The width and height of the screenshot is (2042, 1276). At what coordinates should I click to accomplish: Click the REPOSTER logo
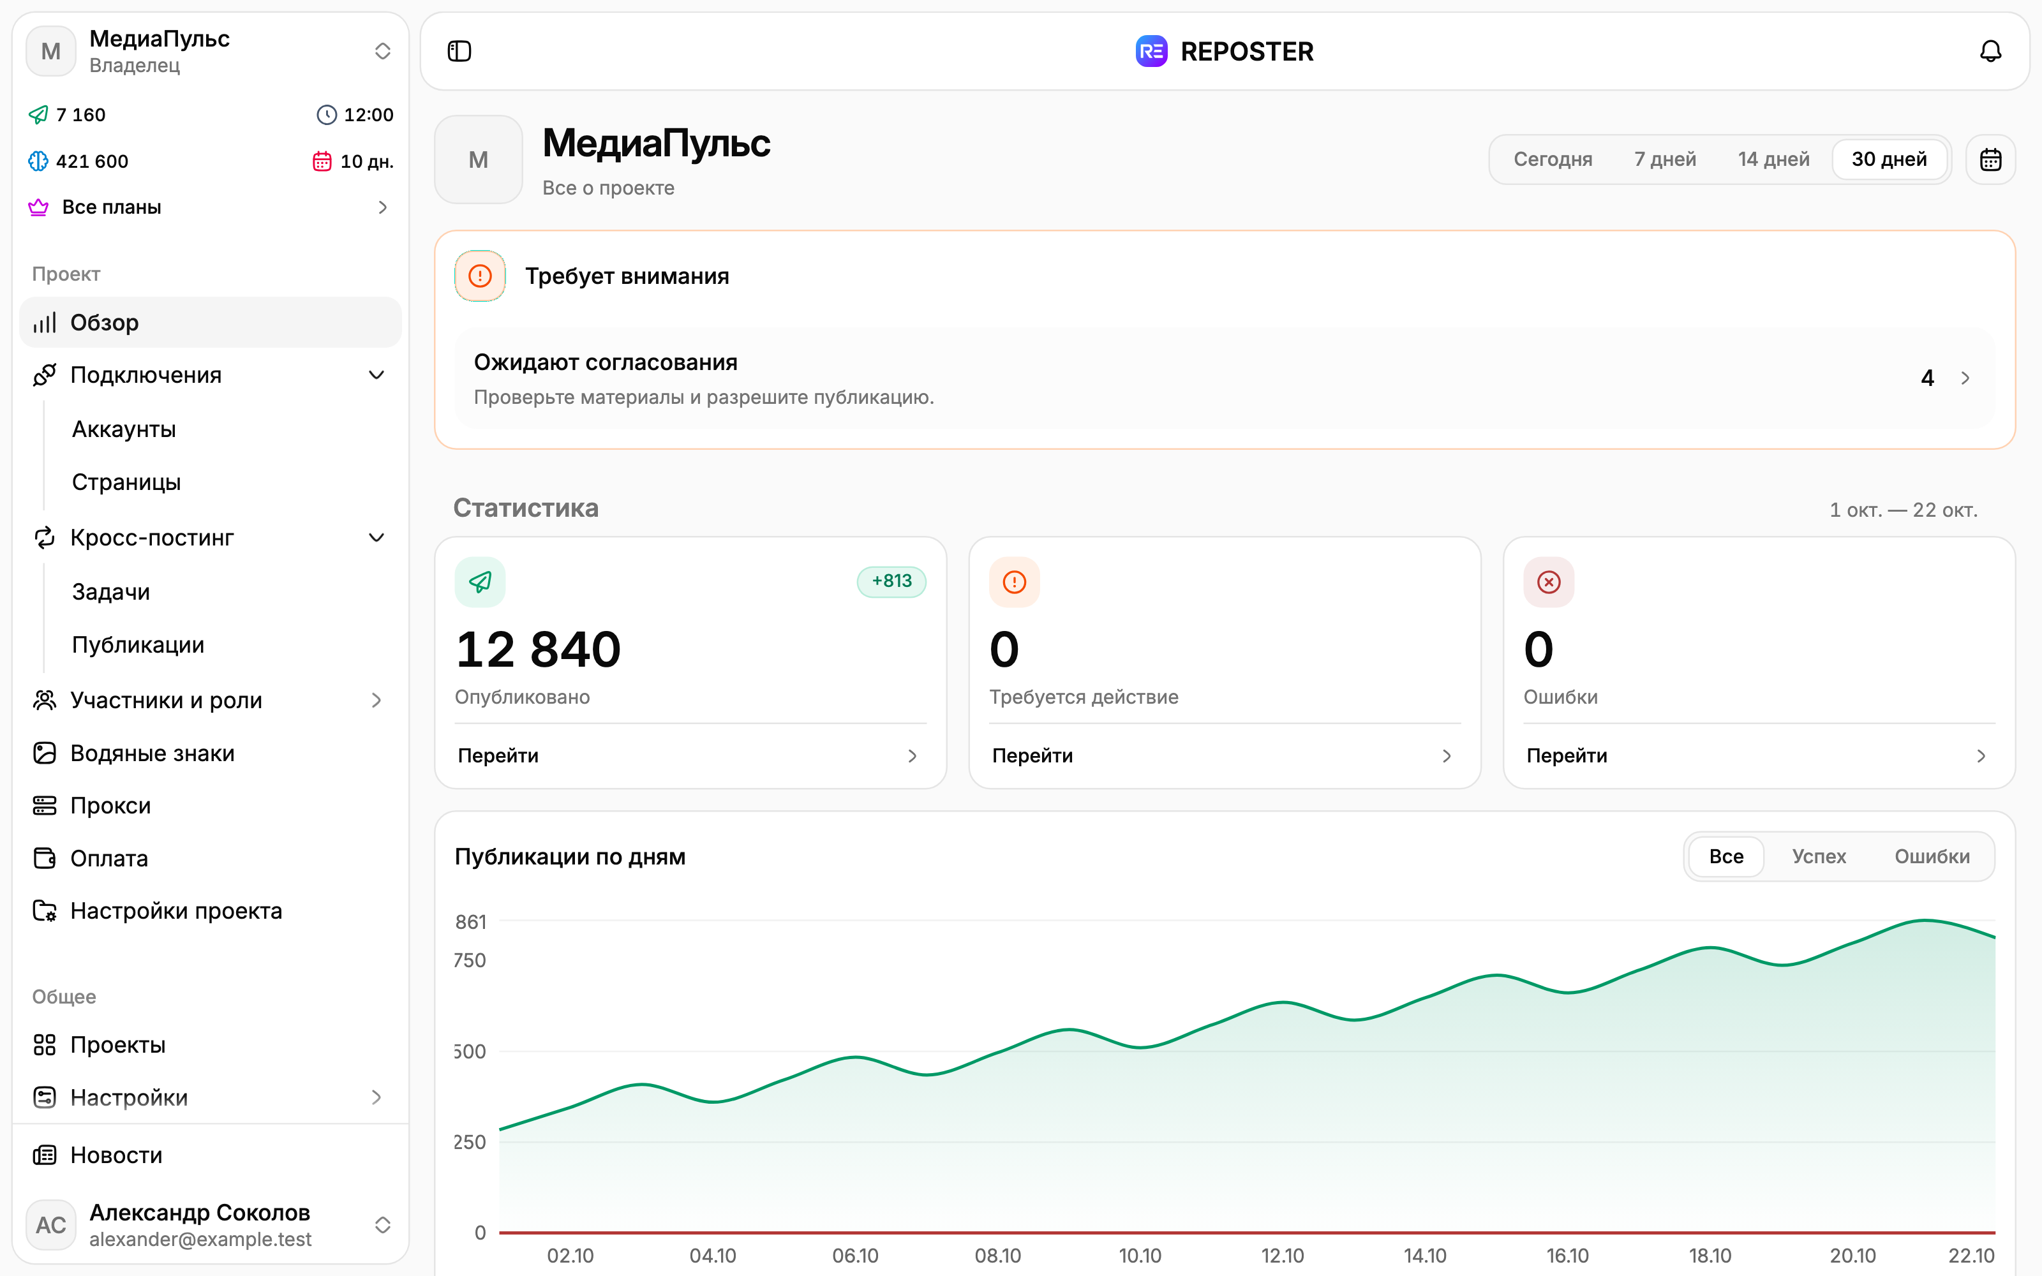pos(1225,52)
